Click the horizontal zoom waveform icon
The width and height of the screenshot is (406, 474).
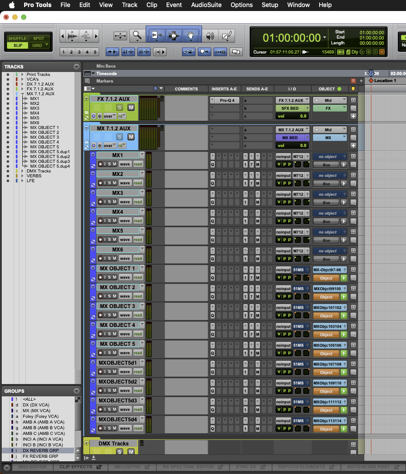(x=72, y=36)
